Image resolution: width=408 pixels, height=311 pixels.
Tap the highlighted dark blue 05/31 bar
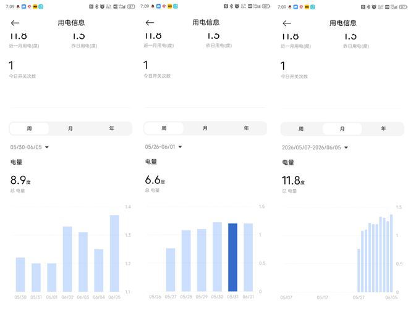232,257
